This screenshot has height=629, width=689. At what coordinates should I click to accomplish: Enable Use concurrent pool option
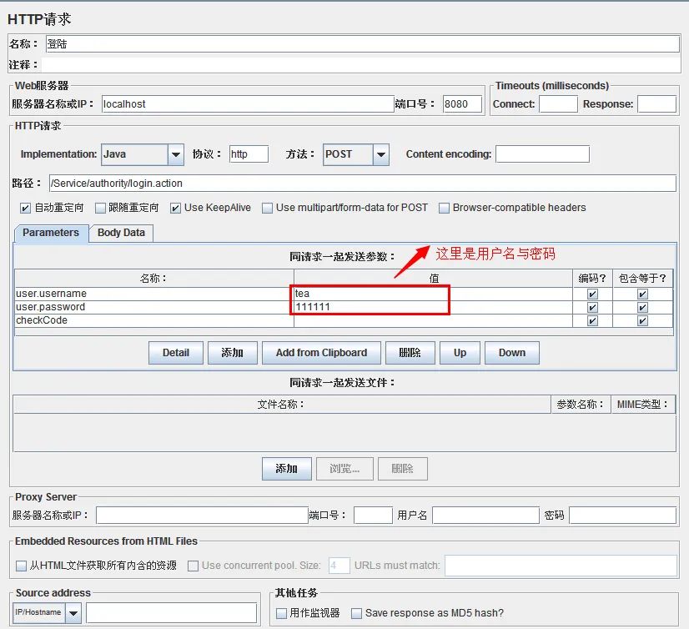193,565
